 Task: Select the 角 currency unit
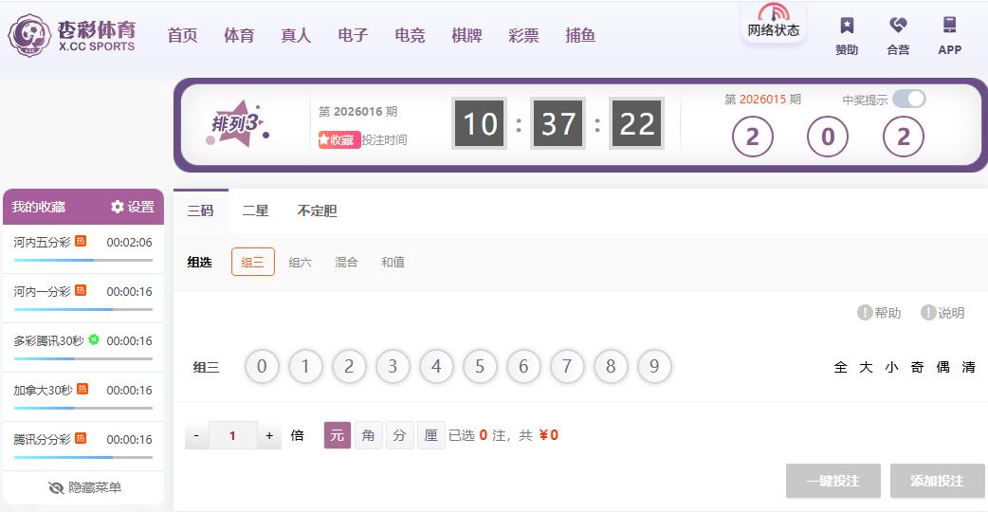[369, 435]
